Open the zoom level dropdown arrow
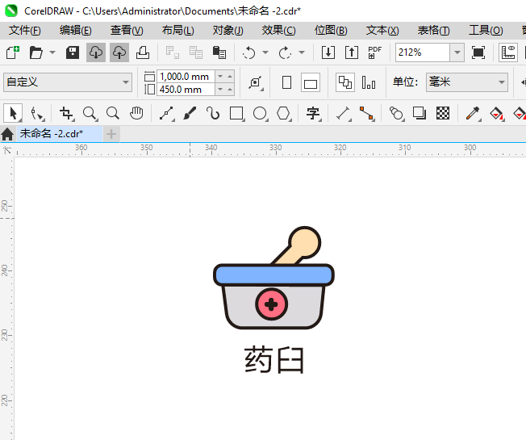Viewport: 526px width, 440px height. coord(457,52)
